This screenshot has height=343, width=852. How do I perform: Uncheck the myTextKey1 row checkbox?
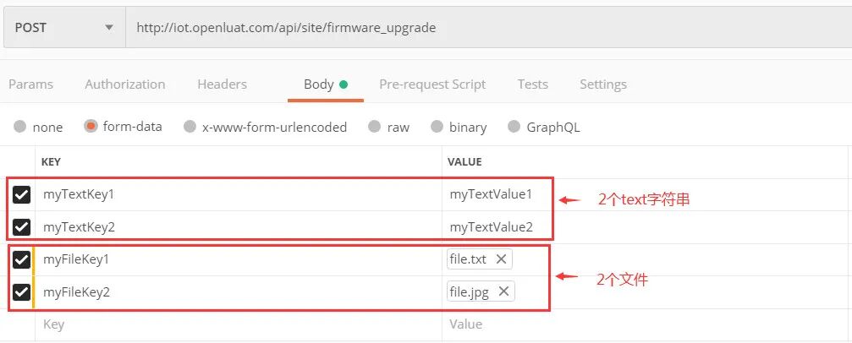click(22, 195)
